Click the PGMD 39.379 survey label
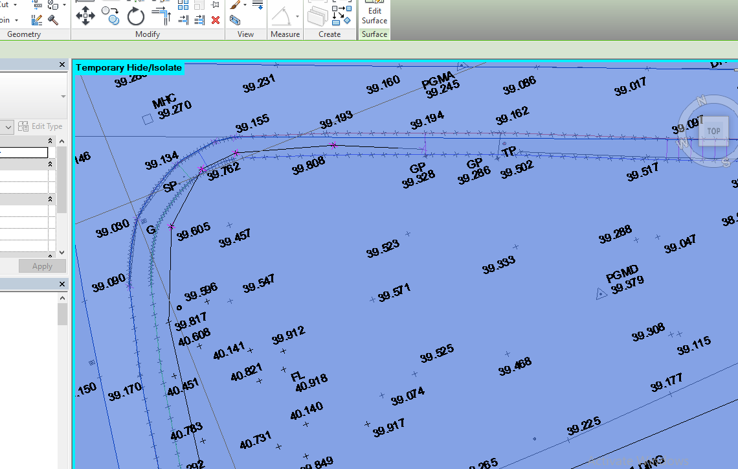 tap(625, 280)
